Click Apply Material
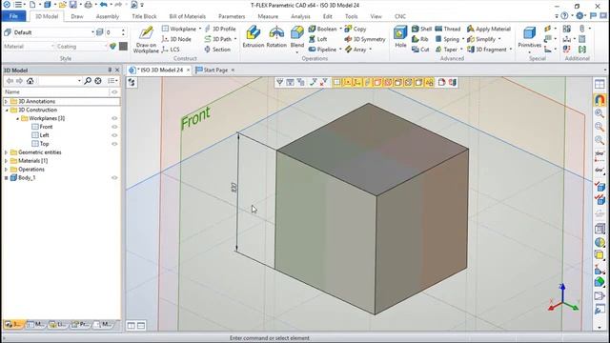Viewport: 610px width, 343px height. (489, 29)
